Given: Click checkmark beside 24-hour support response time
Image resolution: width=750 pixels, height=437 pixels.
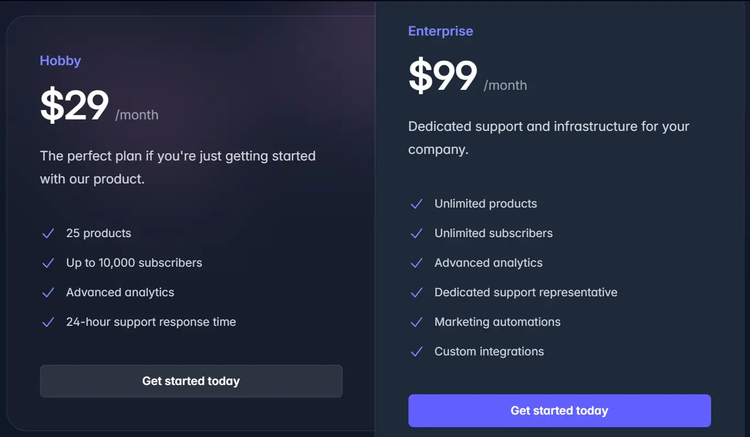Looking at the screenshot, I should 48,323.
